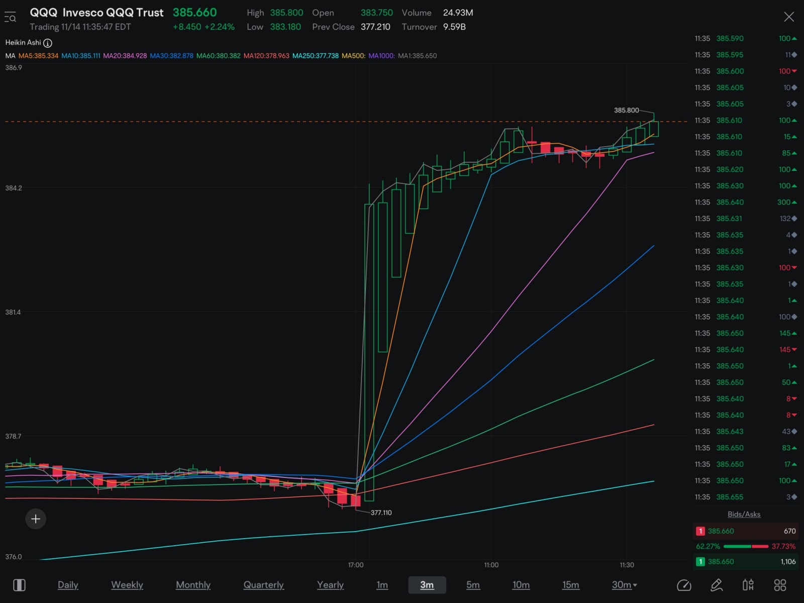The height and width of the screenshot is (603, 804).
Task: Click the 385.800 high marker on chart
Action: coord(626,110)
